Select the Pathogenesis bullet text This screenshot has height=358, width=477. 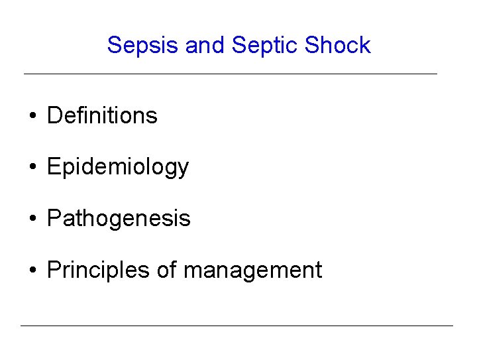(x=119, y=218)
